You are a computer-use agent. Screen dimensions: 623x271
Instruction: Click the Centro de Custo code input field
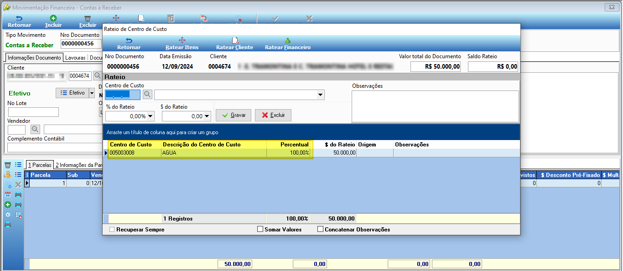tap(123, 95)
